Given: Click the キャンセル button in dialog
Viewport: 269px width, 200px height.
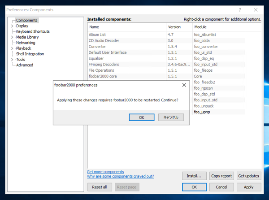Looking at the screenshot, I should tap(171, 117).
